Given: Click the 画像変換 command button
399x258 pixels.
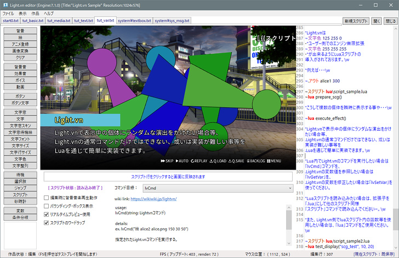Looking at the screenshot, I should click(x=20, y=51).
